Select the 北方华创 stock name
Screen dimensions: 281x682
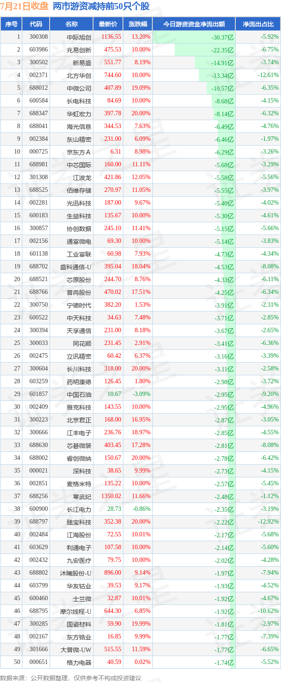pos(79,75)
